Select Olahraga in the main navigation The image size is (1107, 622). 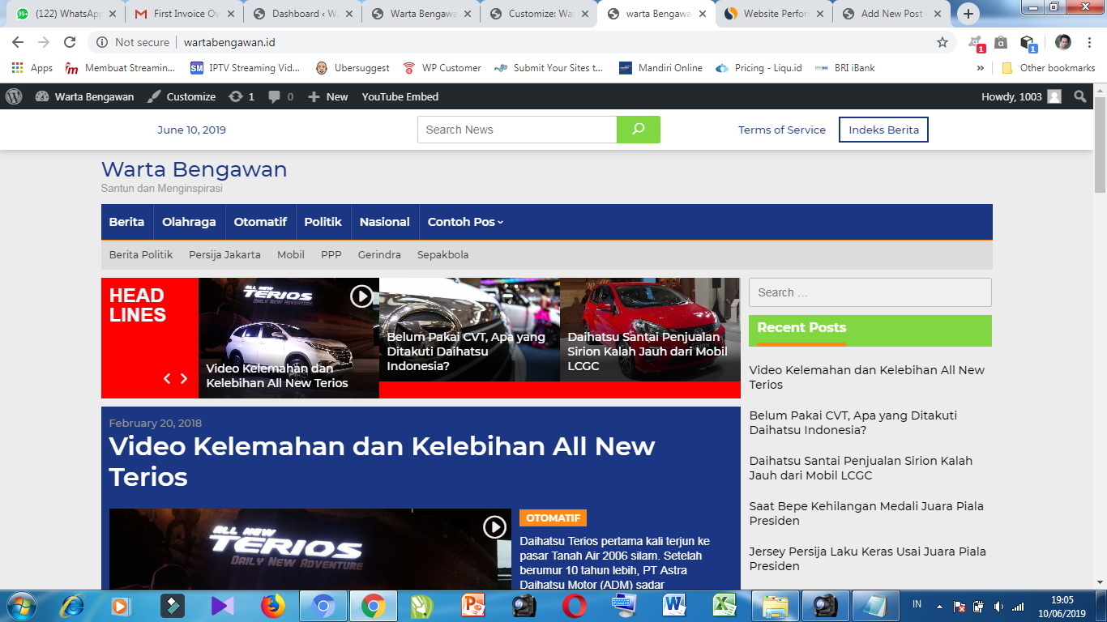tap(189, 222)
